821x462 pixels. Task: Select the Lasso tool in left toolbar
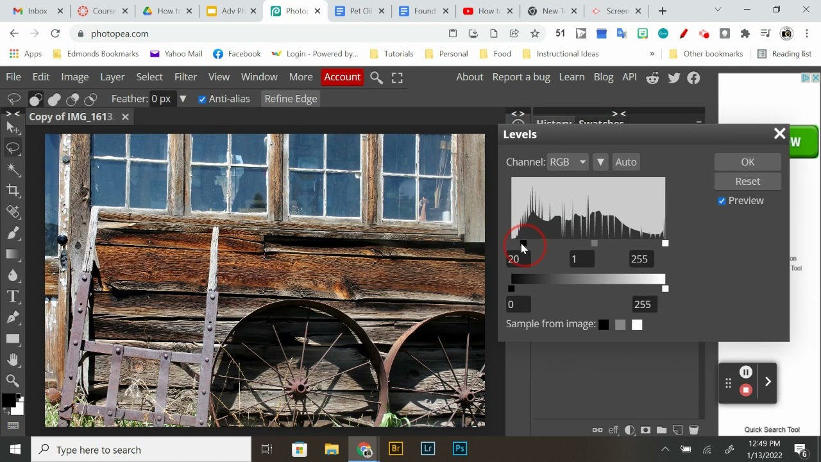click(x=13, y=148)
